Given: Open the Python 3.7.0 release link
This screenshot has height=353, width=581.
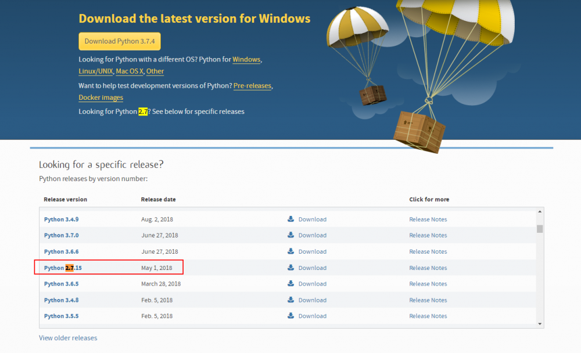Looking at the screenshot, I should pos(61,235).
